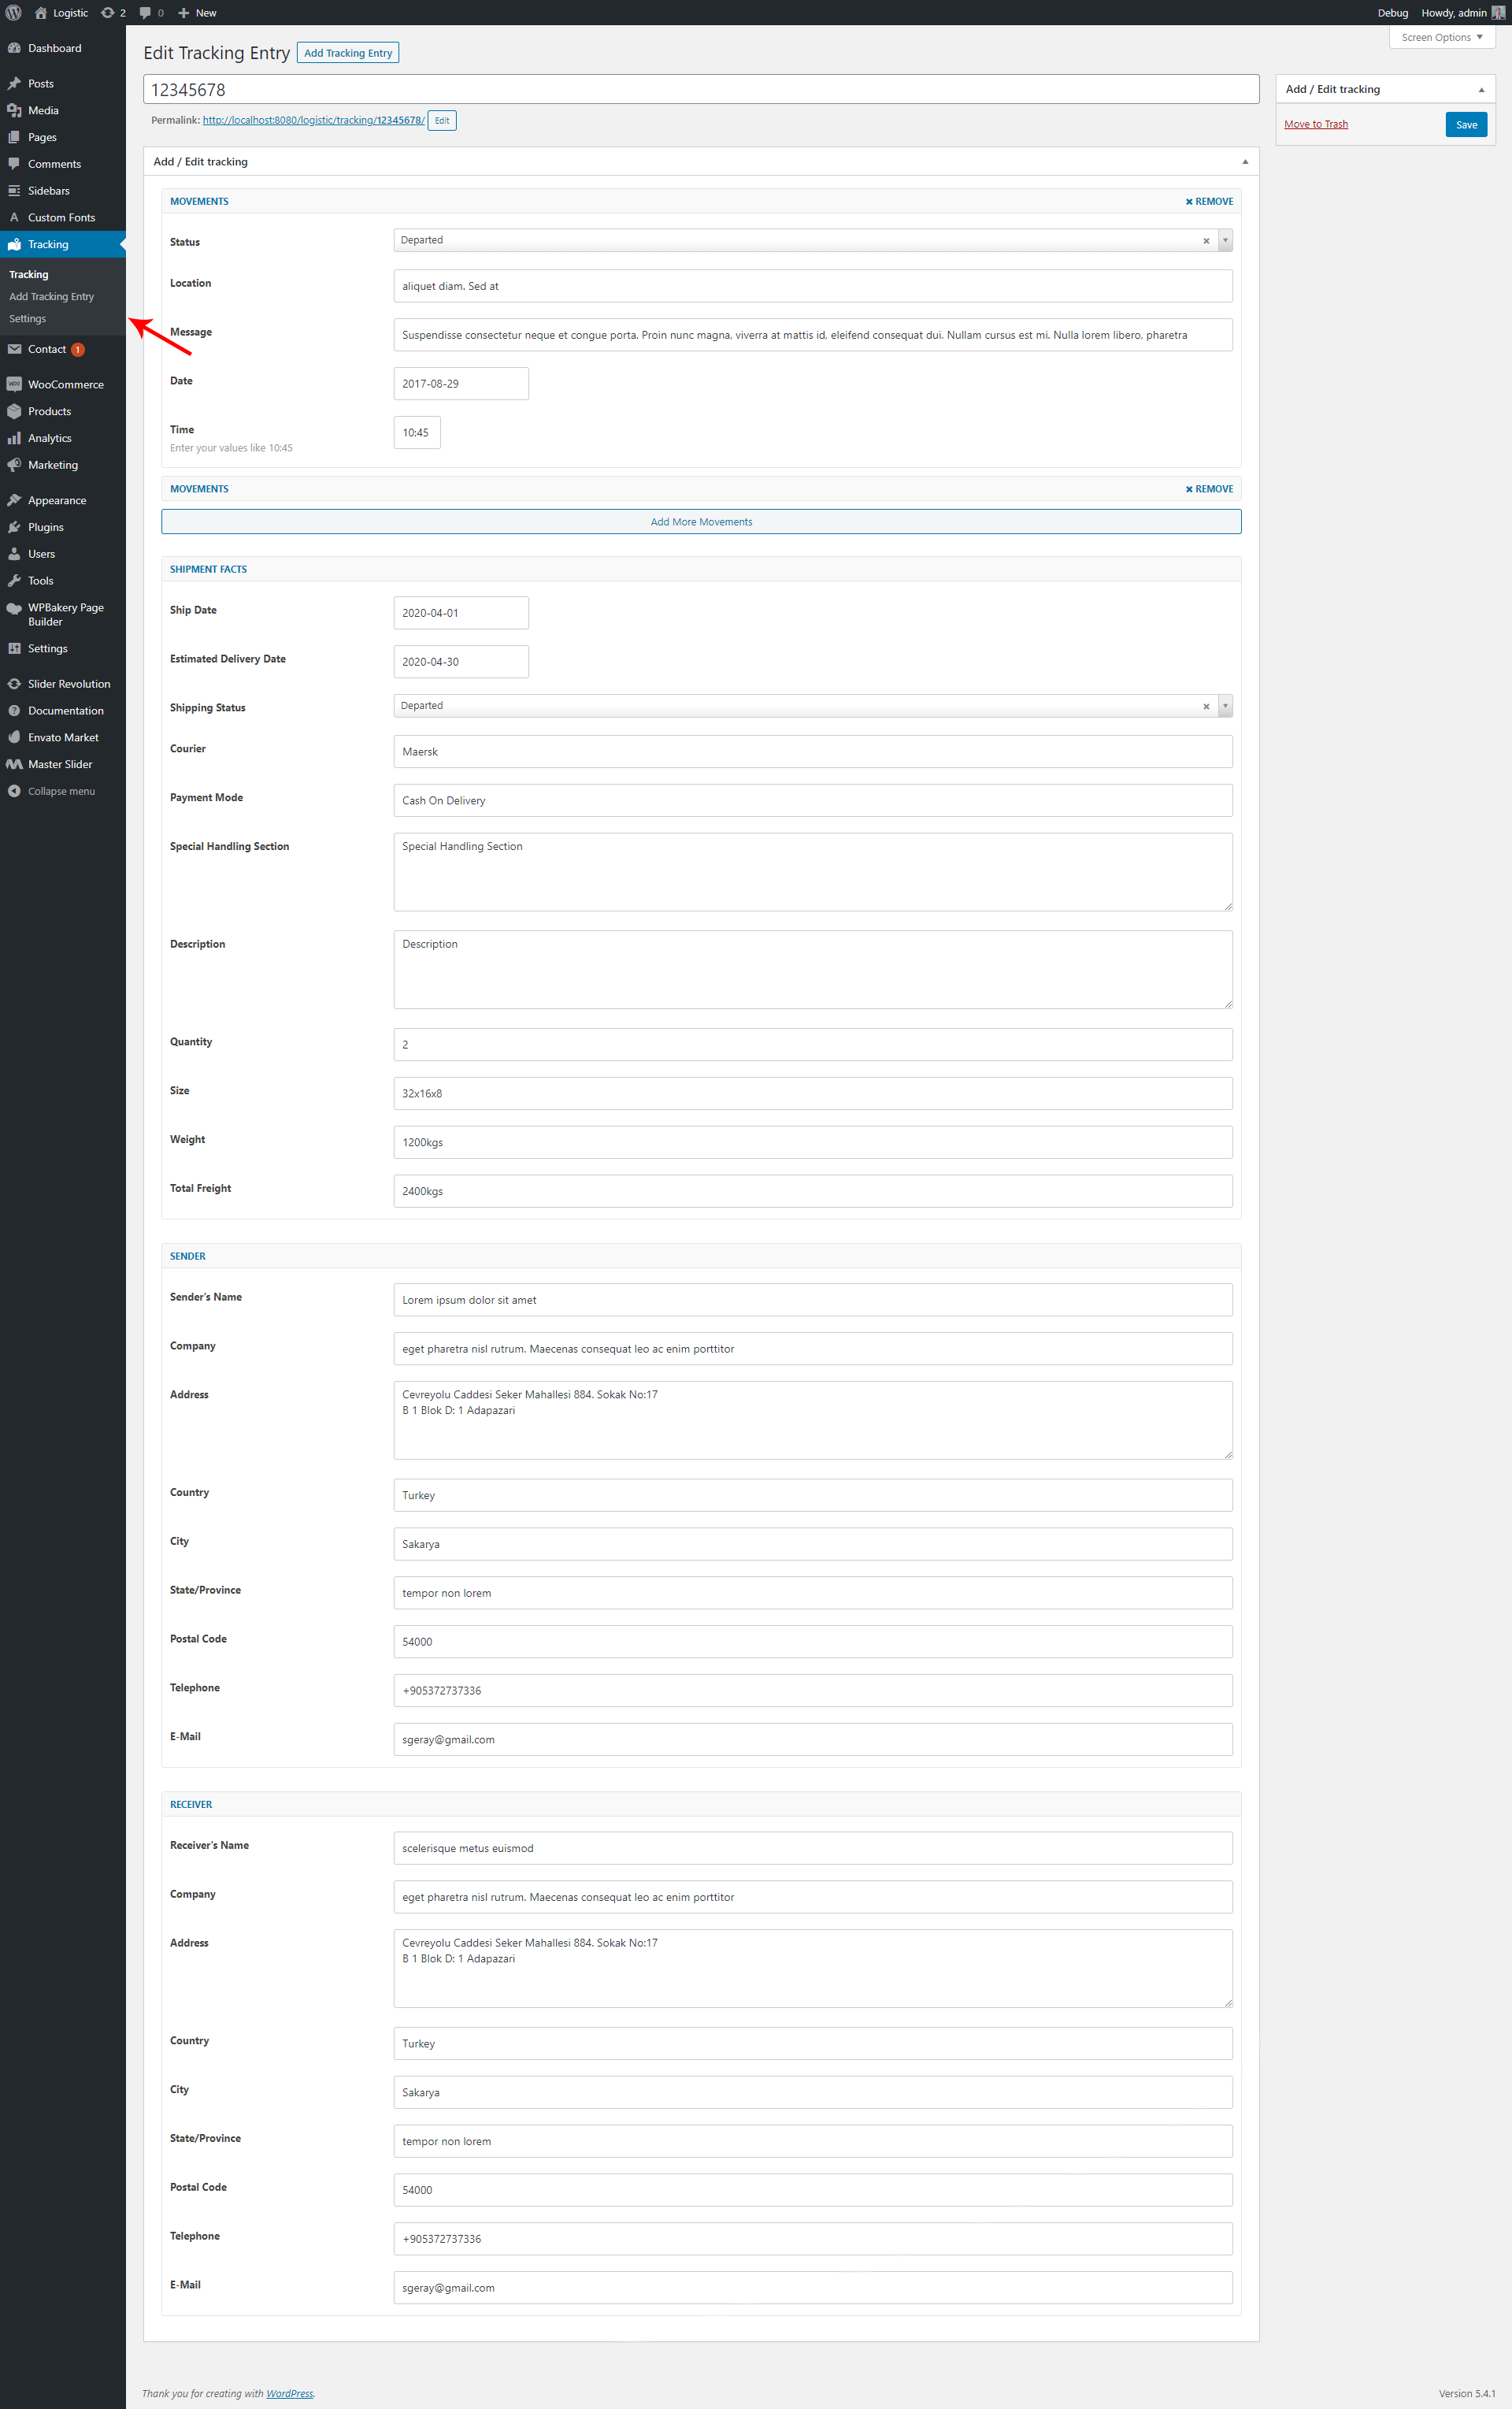Click the blue Save button
This screenshot has width=1512, height=2409.
[1466, 125]
